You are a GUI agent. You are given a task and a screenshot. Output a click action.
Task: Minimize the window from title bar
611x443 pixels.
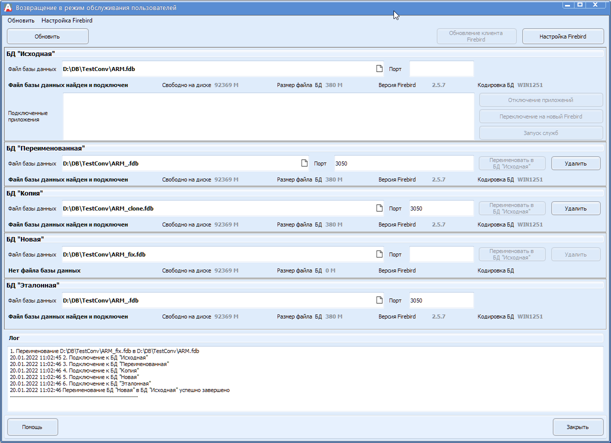568,4
